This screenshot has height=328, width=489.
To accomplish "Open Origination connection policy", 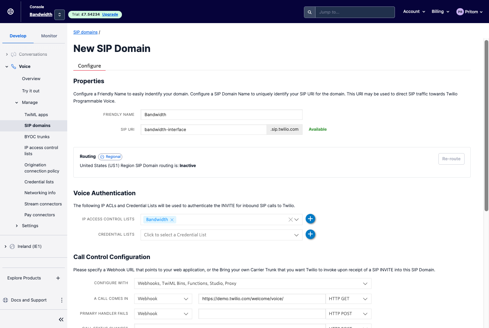I will point(42,168).
